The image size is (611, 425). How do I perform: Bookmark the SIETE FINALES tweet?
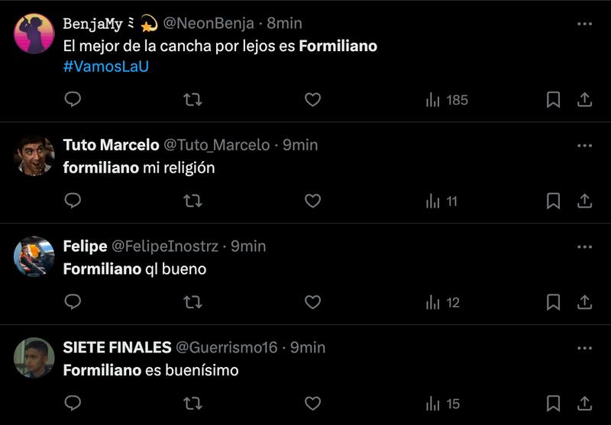pos(553,404)
